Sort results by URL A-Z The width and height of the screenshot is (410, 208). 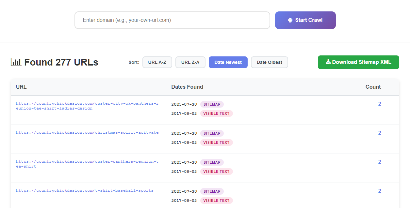(157, 62)
